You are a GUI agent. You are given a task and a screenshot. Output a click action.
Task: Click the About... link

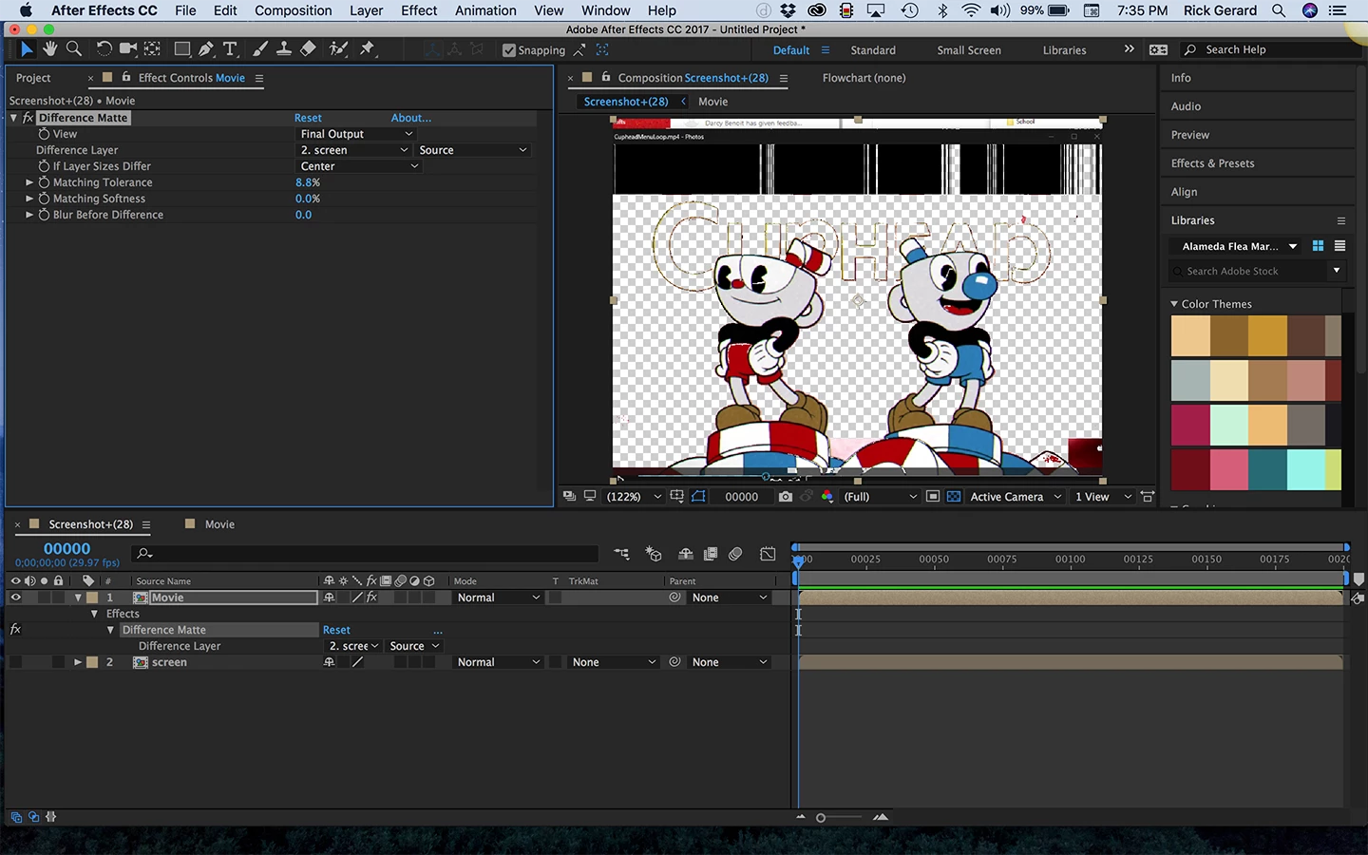[x=410, y=118]
